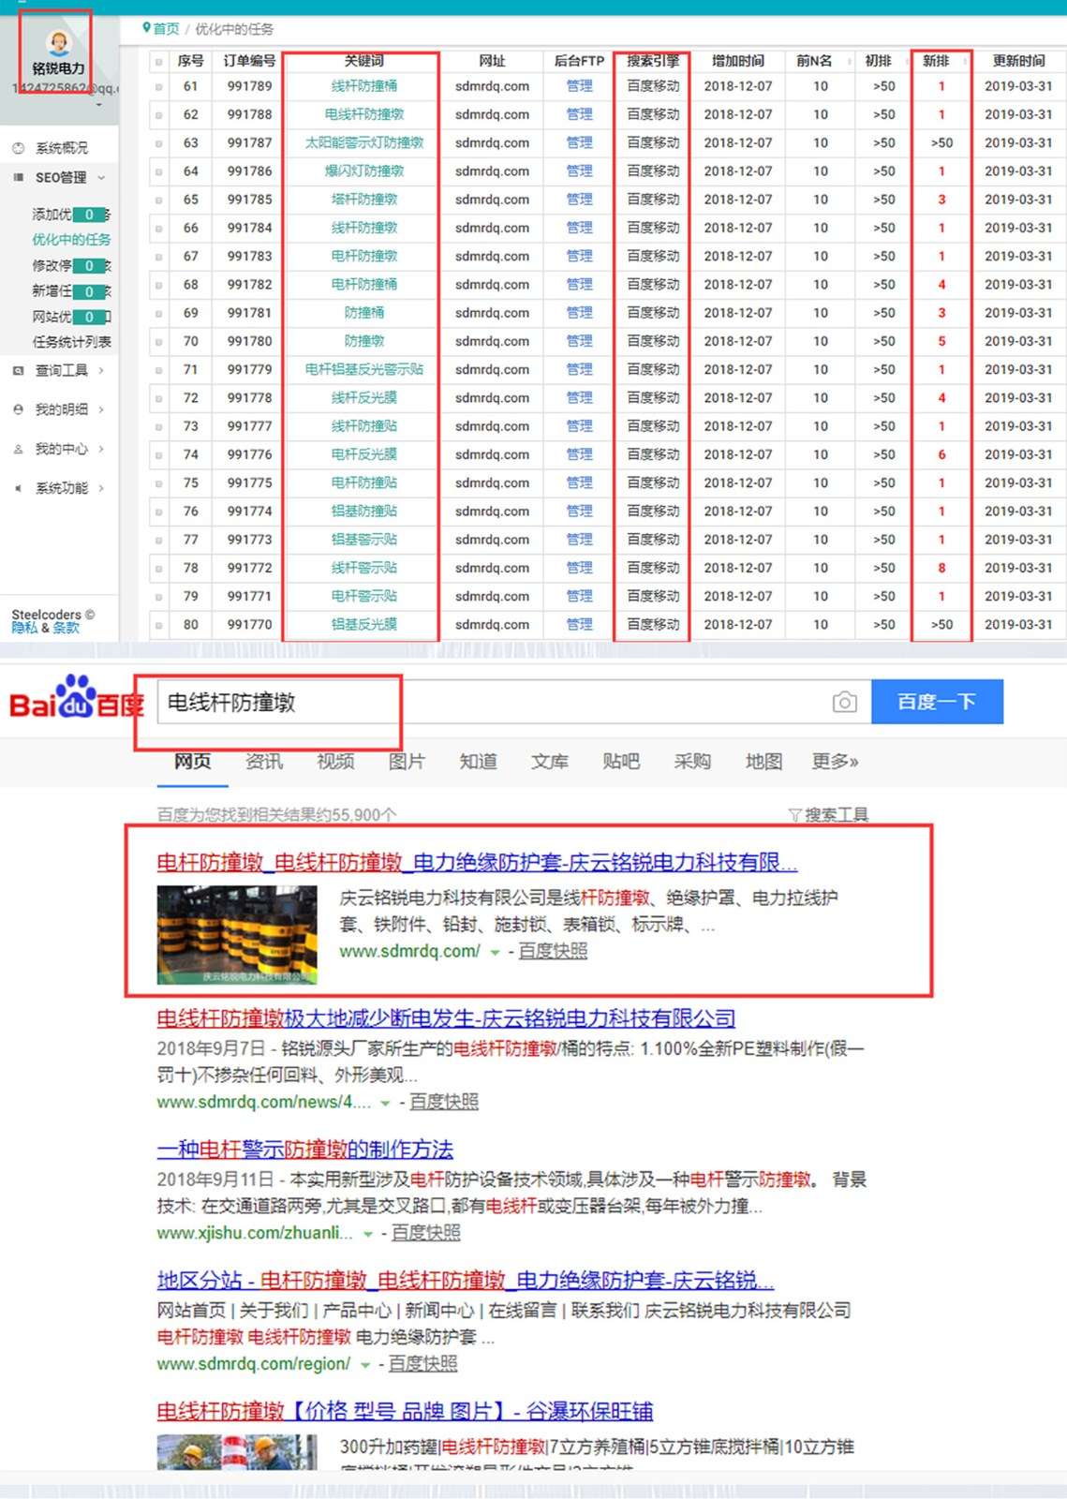This screenshot has width=1067, height=1499.
Task: Tick checkbox for row 61 order 991789
Action: coord(158,87)
